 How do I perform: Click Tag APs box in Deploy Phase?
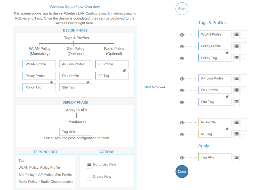pos(75,132)
